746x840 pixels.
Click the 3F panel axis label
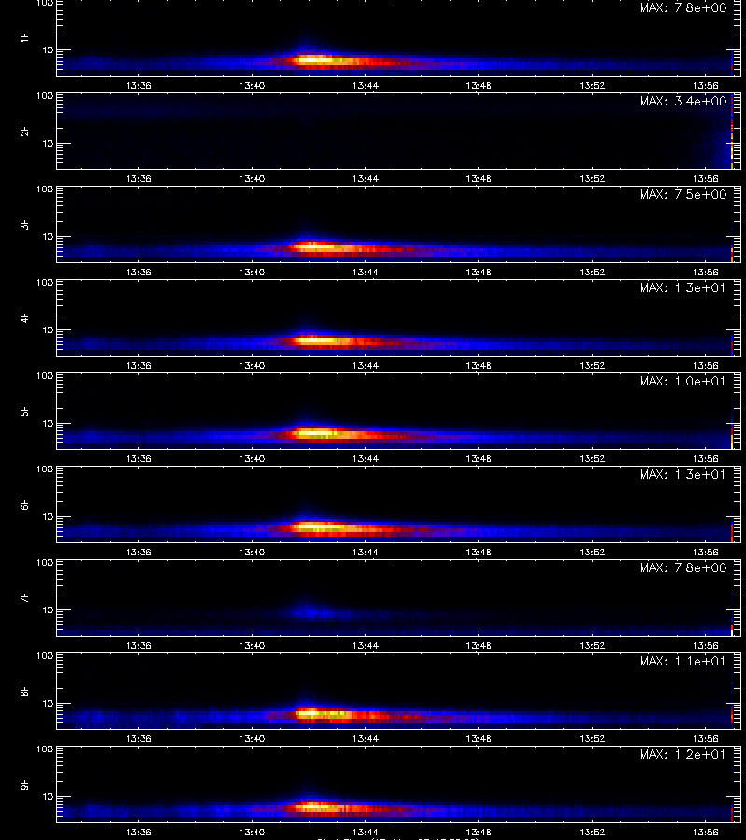[x=24, y=224]
